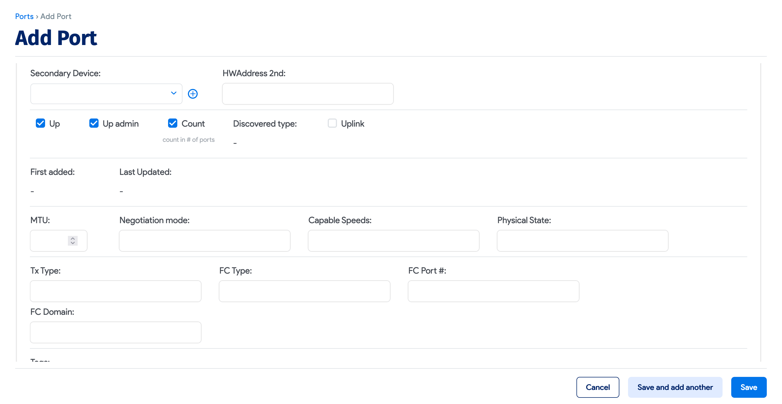
Task: Open the Secondary Device dropdown
Action: [106, 94]
